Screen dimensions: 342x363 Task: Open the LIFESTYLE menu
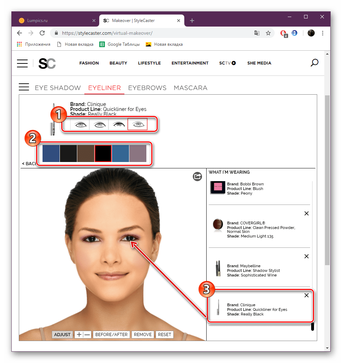[x=149, y=63]
